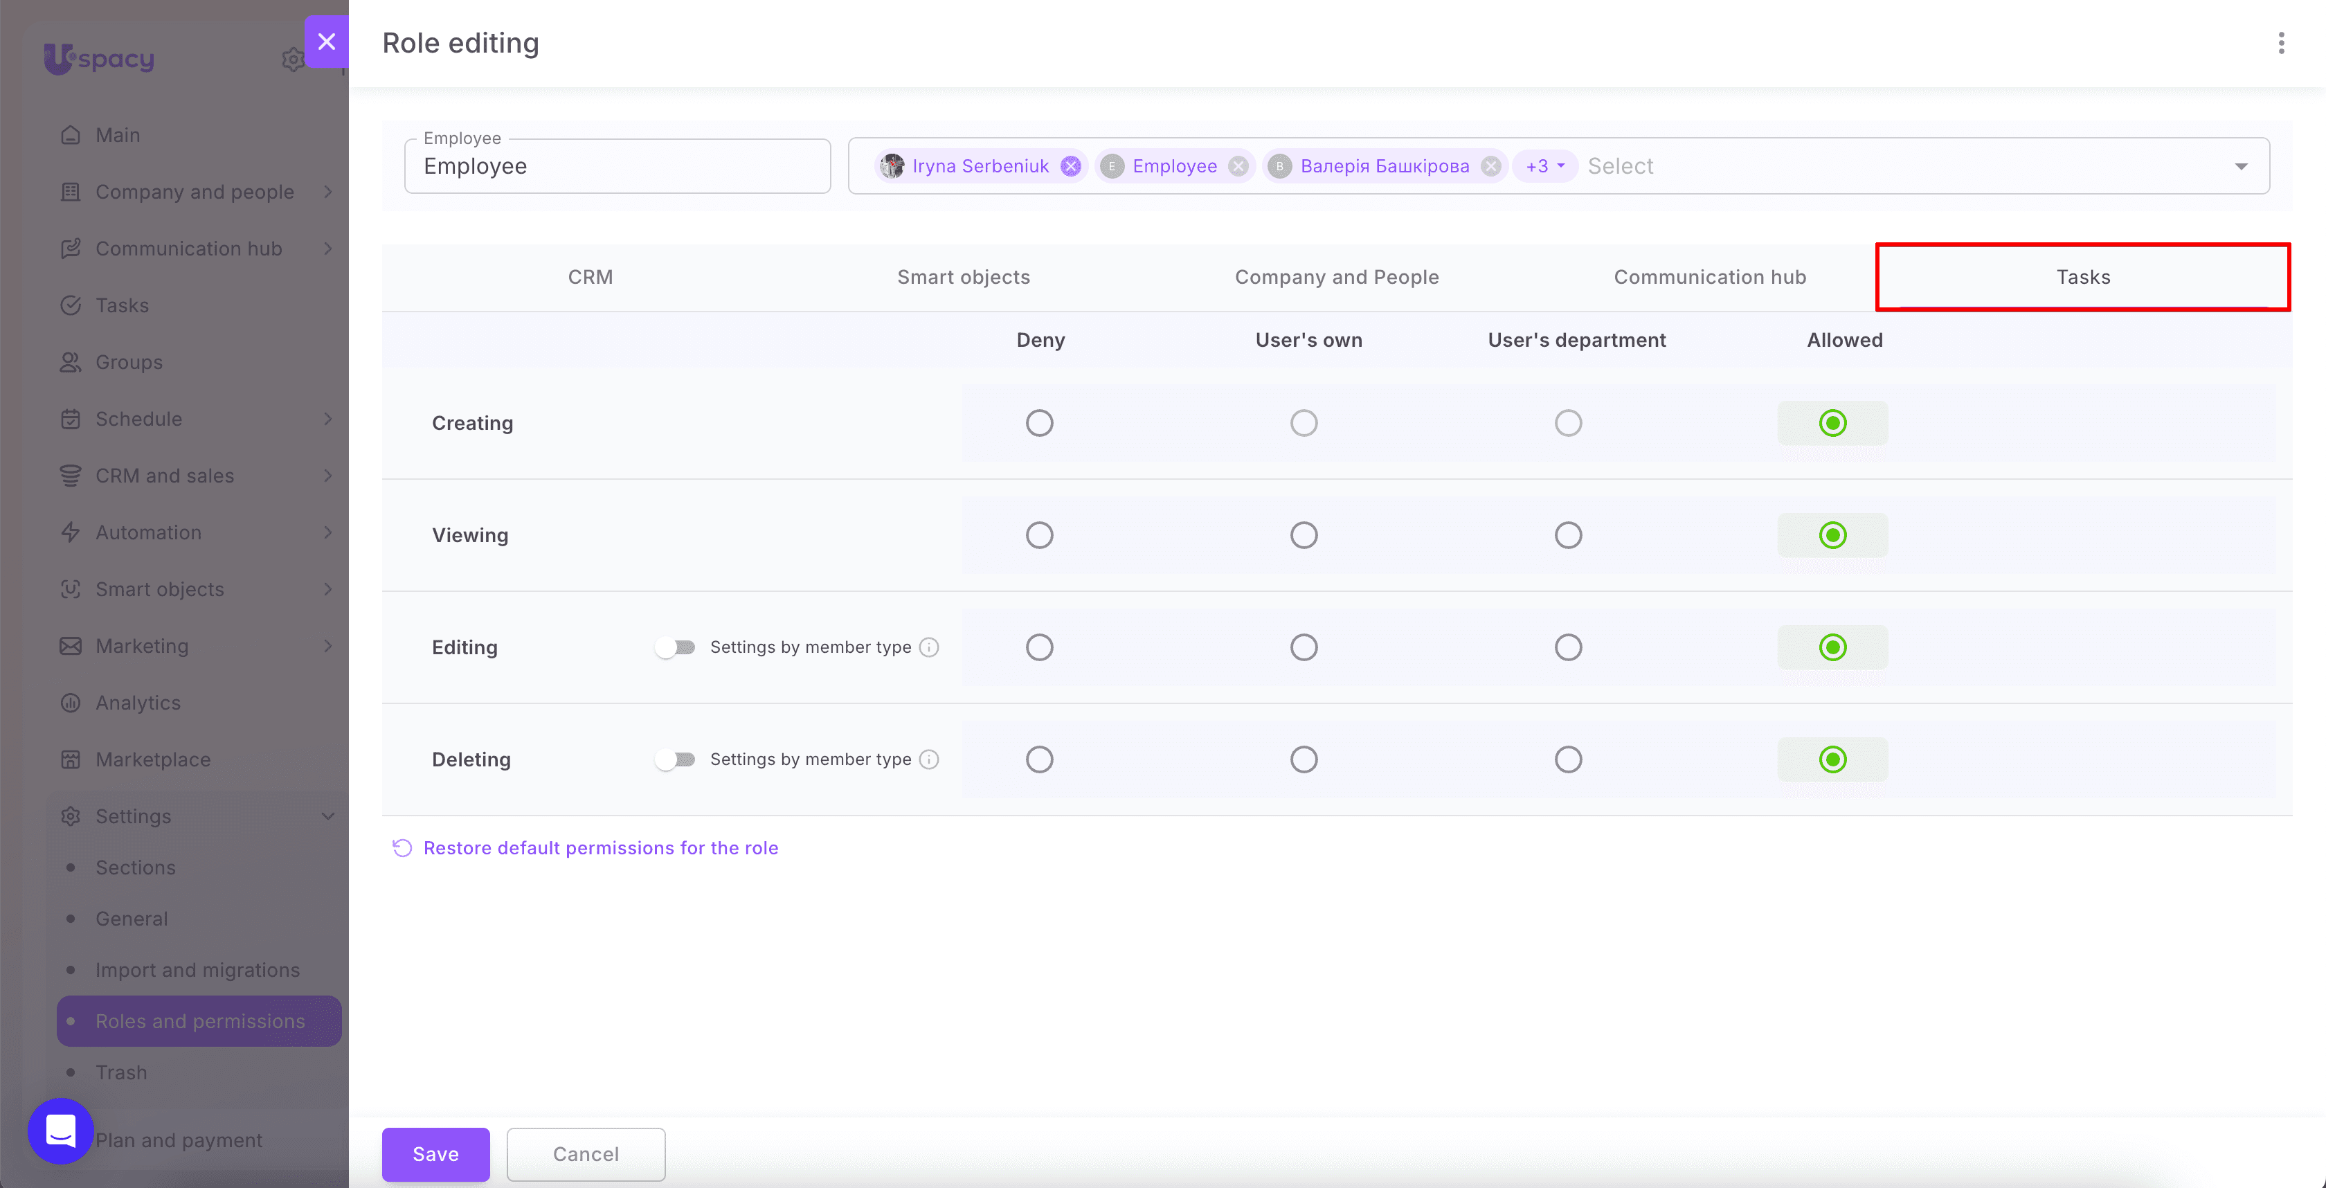The width and height of the screenshot is (2326, 1188).
Task: Click the Uspacy logo
Action: tap(99, 59)
